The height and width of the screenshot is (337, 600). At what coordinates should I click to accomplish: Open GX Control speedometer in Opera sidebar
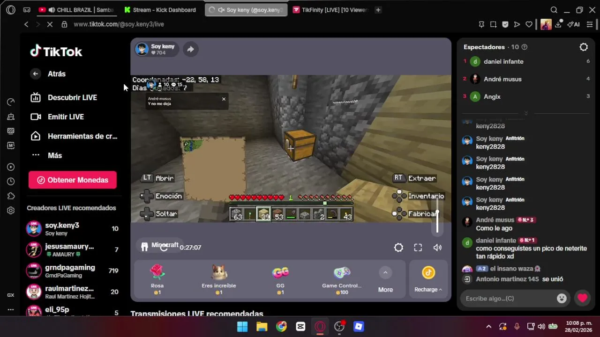pos(11,102)
